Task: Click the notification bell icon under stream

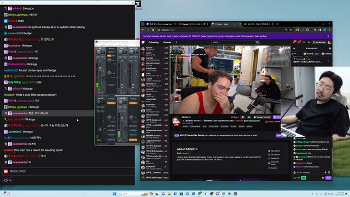Action: point(249,117)
